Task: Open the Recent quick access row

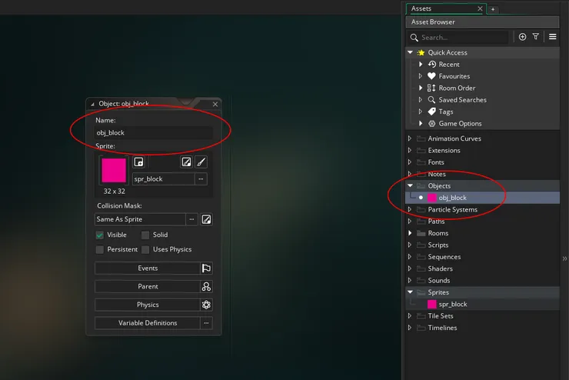Action: (x=483, y=65)
